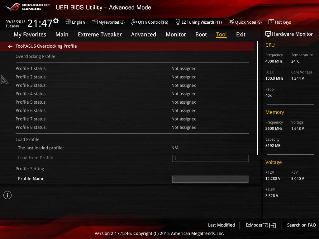Click CPU frequency value 4000 MHz
319x239 pixels.
click(274, 61)
